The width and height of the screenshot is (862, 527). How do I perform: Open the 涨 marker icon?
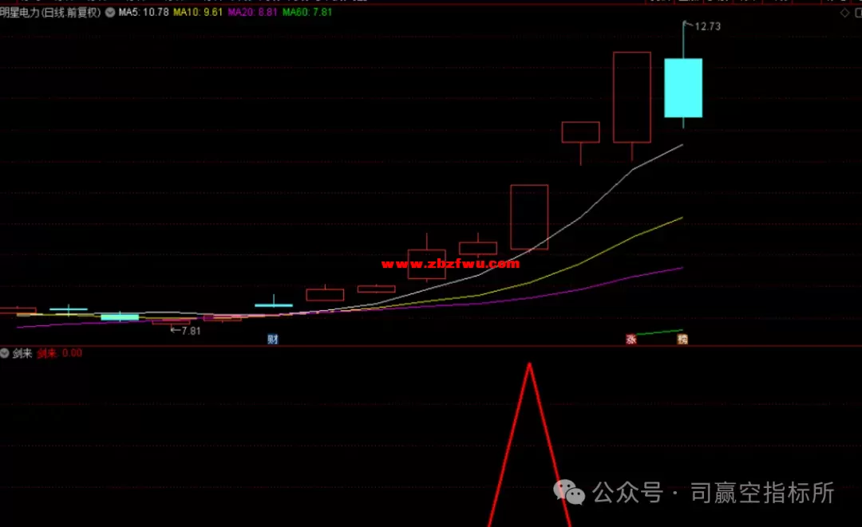[631, 340]
